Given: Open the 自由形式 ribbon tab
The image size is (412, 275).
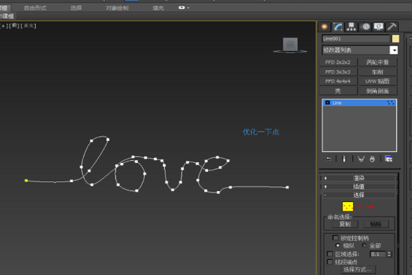Looking at the screenshot, I should tap(35, 8).
